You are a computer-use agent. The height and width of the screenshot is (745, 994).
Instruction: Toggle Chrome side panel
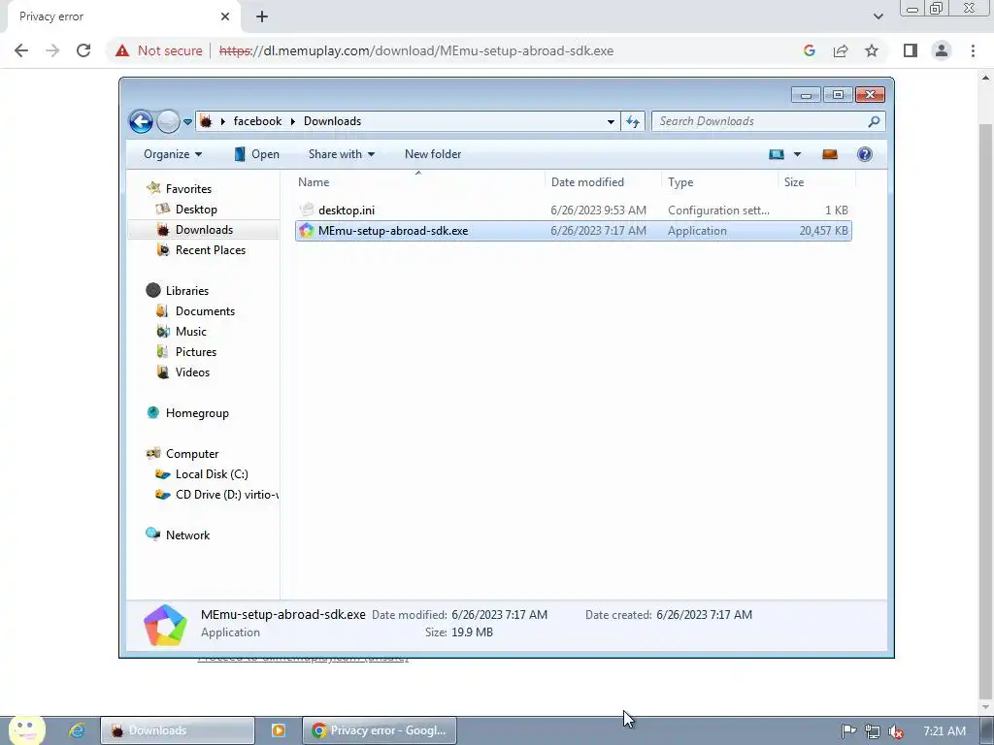pos(911,50)
